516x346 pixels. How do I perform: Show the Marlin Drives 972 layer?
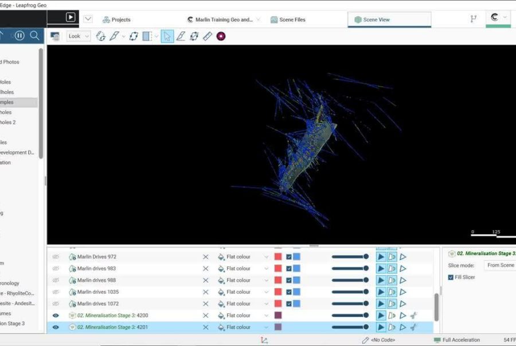[x=55, y=257]
